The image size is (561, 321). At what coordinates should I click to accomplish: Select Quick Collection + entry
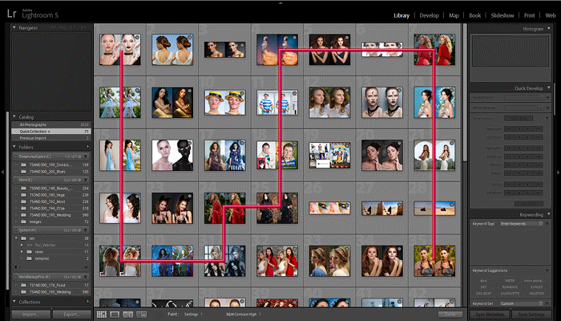[x=51, y=132]
